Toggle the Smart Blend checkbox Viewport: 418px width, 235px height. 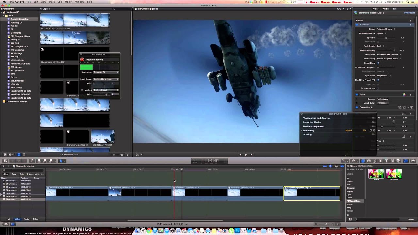coord(378,63)
